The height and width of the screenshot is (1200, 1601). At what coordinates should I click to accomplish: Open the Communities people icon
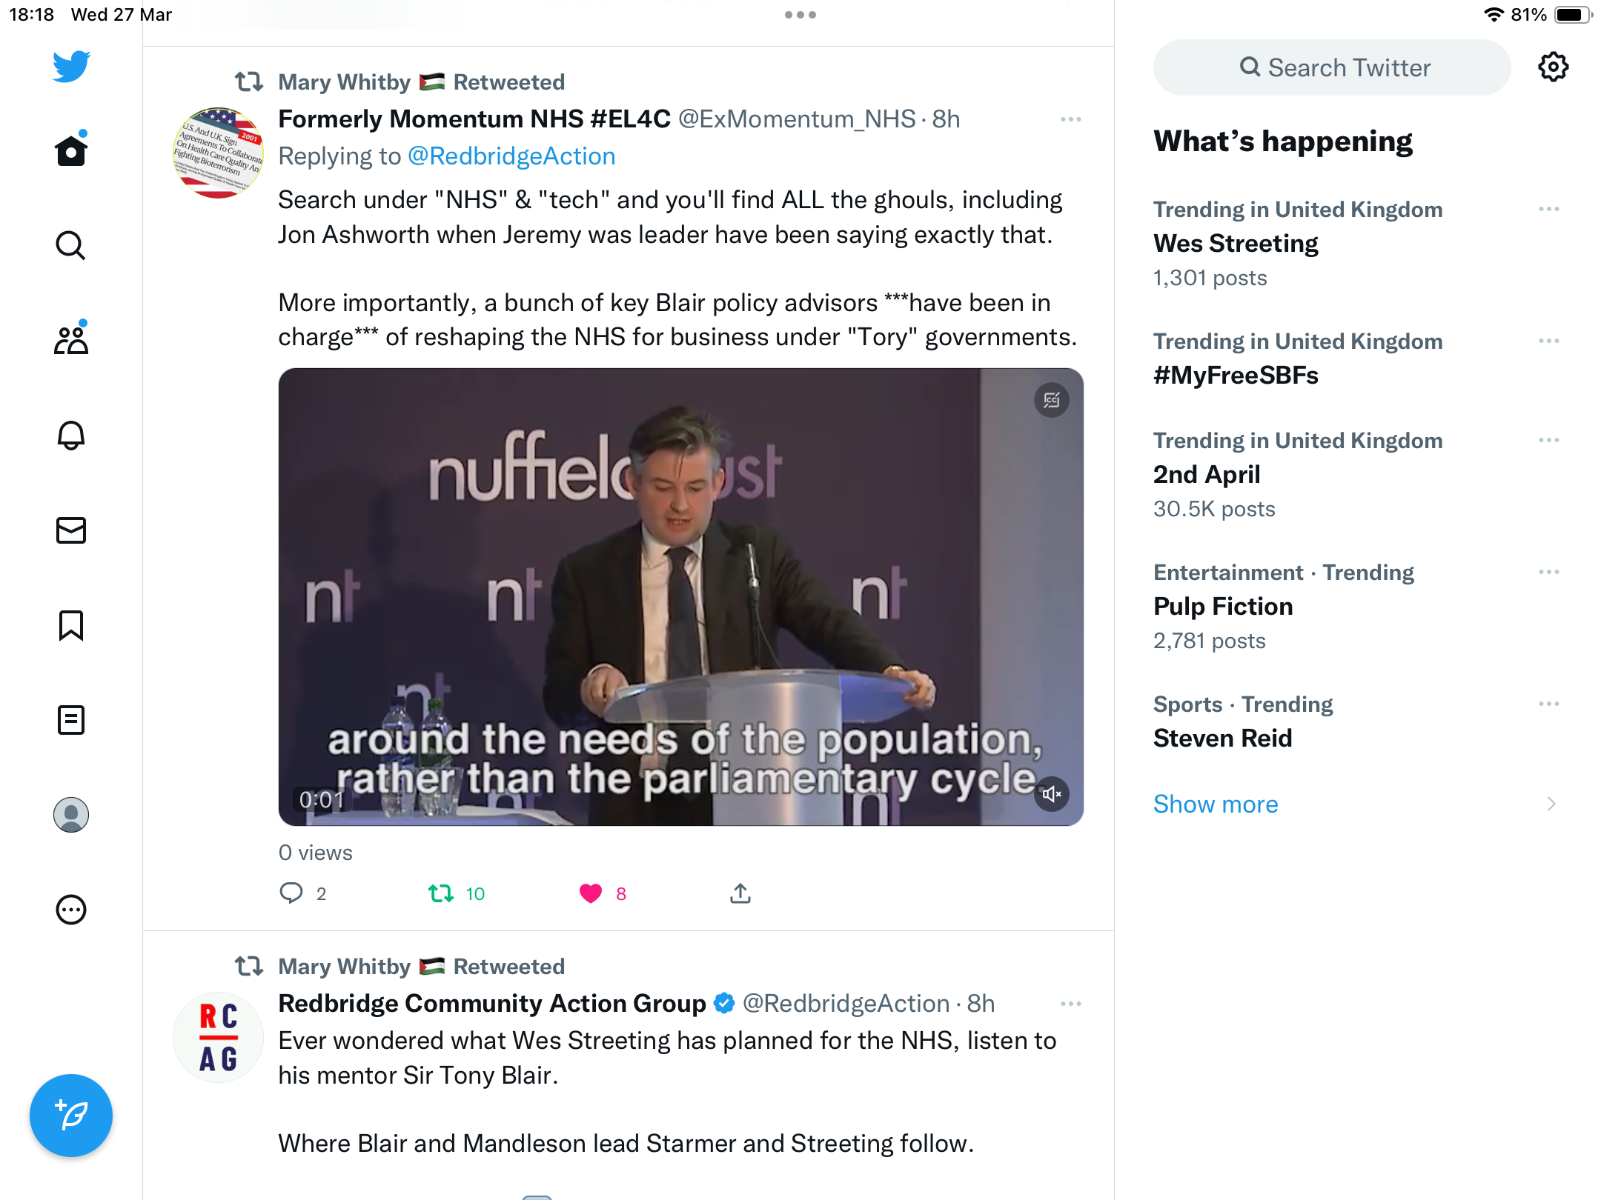click(71, 339)
